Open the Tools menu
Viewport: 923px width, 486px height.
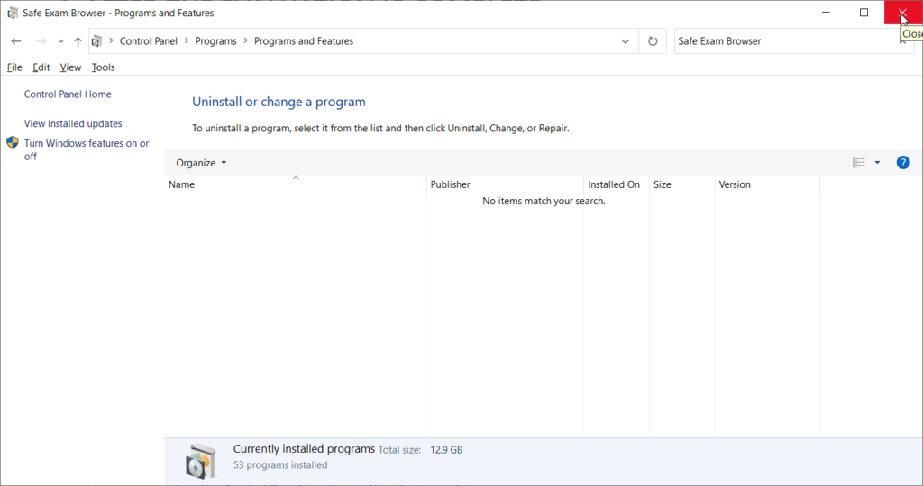point(103,67)
